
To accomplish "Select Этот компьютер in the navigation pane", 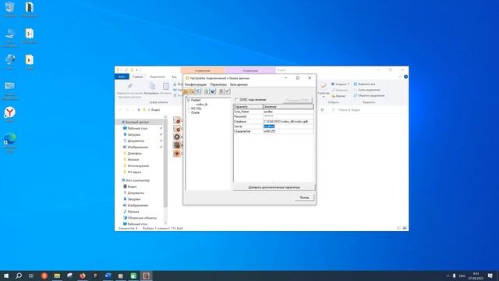I will 137,180.
